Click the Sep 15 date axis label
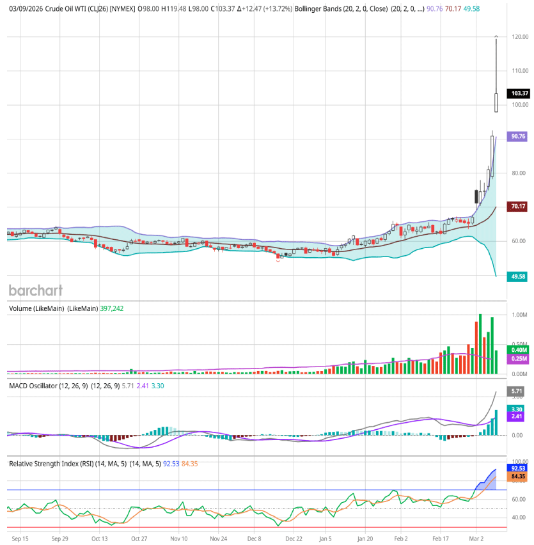The image size is (534, 545). pos(20,539)
